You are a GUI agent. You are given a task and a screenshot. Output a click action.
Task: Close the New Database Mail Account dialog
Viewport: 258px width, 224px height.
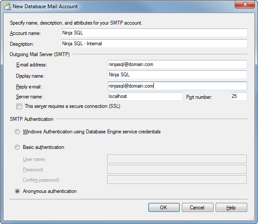pyautogui.click(x=245, y=4)
